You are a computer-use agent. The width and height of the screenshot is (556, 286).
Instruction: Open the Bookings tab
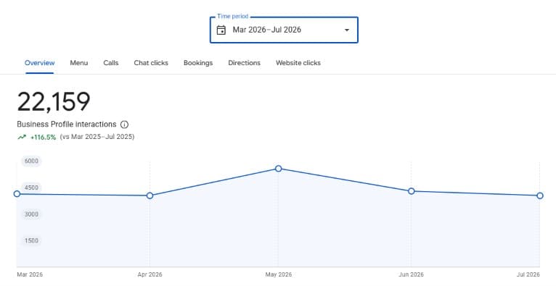[x=198, y=63]
